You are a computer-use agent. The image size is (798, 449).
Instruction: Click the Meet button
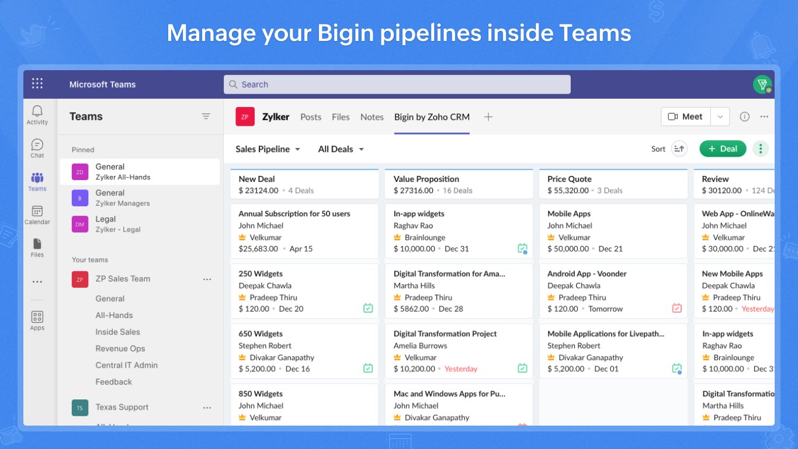686,116
